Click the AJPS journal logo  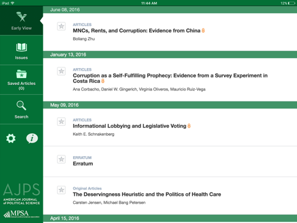22,194
